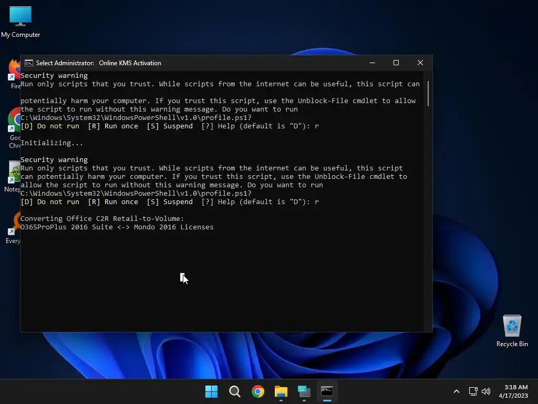The width and height of the screenshot is (538, 404).
Task: Click the console vertical scrollbar thumb
Action: pyautogui.click(x=428, y=94)
